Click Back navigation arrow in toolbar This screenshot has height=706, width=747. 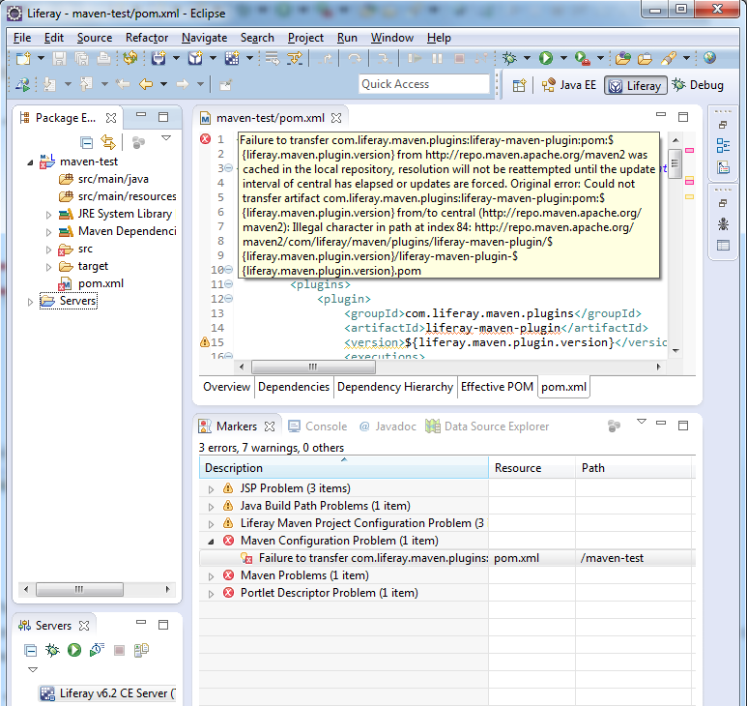point(146,84)
